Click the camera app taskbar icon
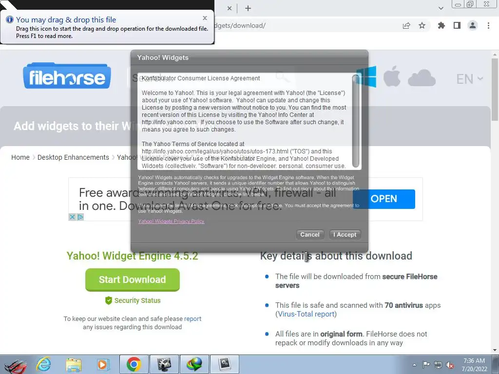 point(164,364)
